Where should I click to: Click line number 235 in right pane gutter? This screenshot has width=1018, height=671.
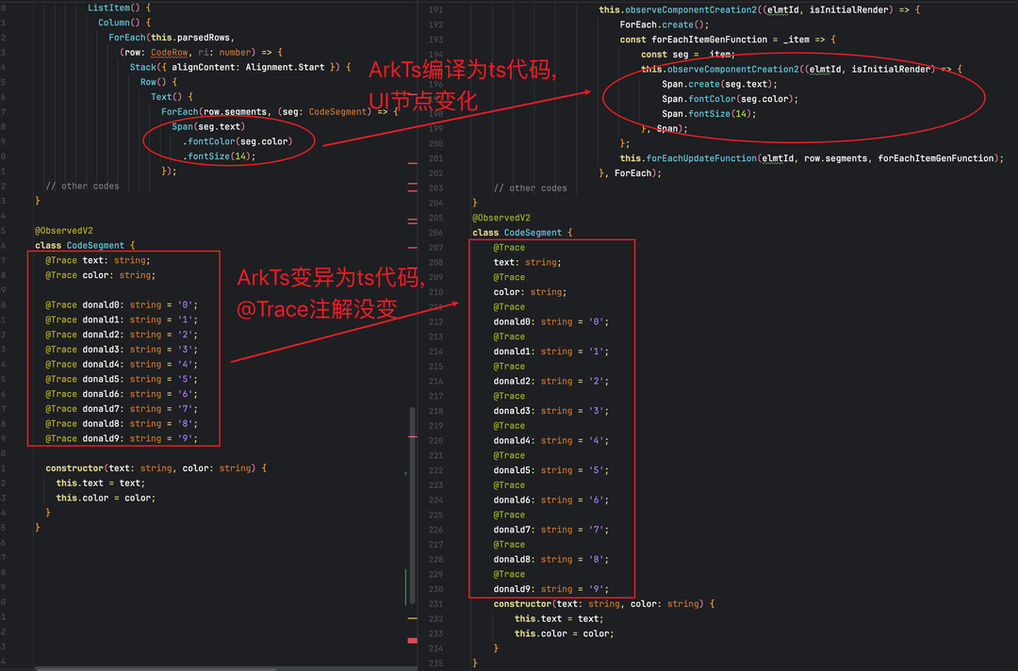coord(435,663)
